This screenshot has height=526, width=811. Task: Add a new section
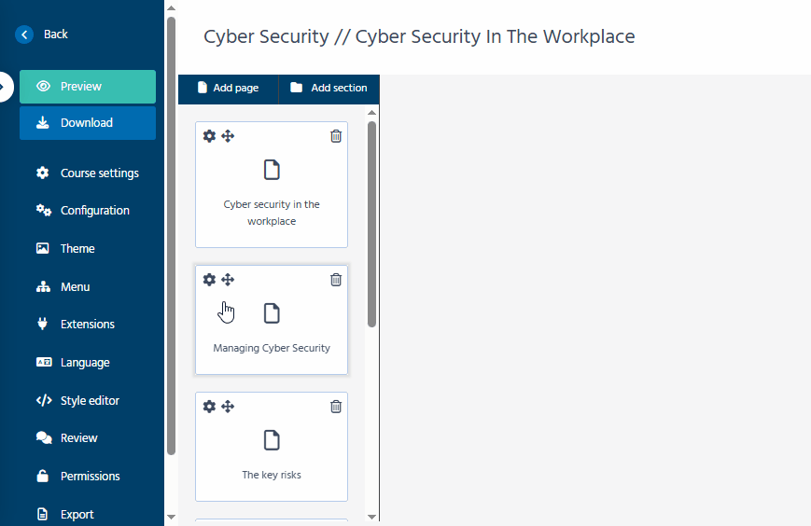coord(329,89)
